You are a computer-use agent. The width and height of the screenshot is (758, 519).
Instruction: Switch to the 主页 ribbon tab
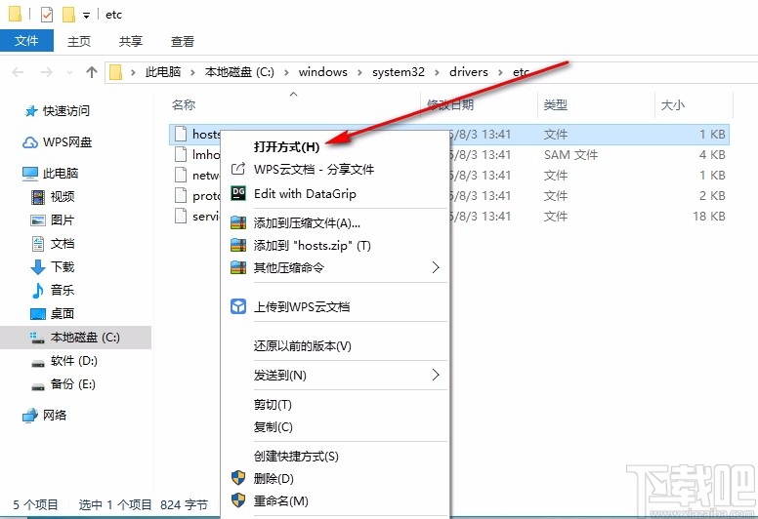[x=79, y=42]
